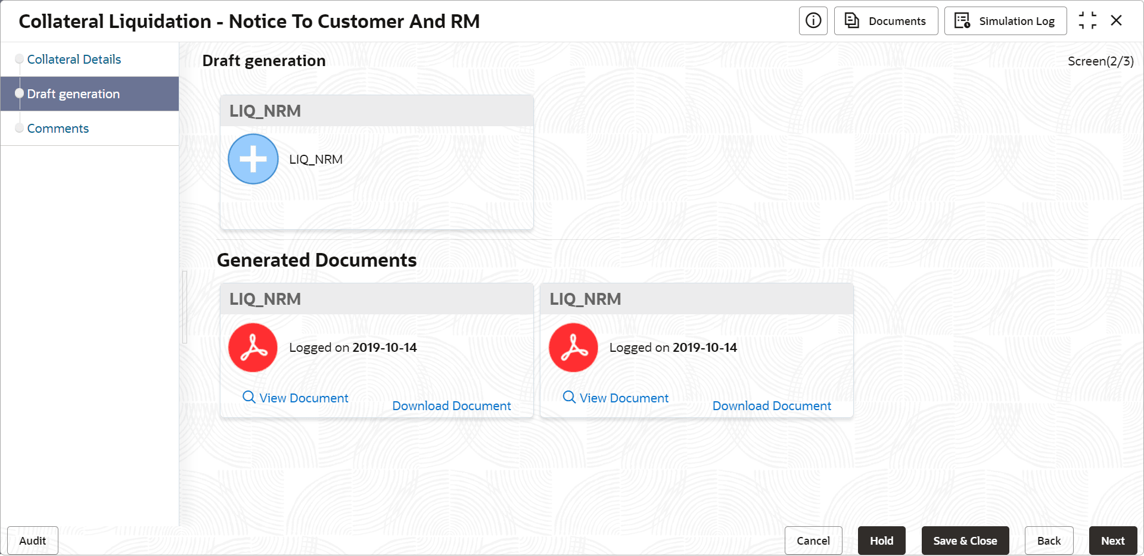Click the PDF icon in the first generated document
This screenshot has height=556, width=1144.
click(x=253, y=348)
